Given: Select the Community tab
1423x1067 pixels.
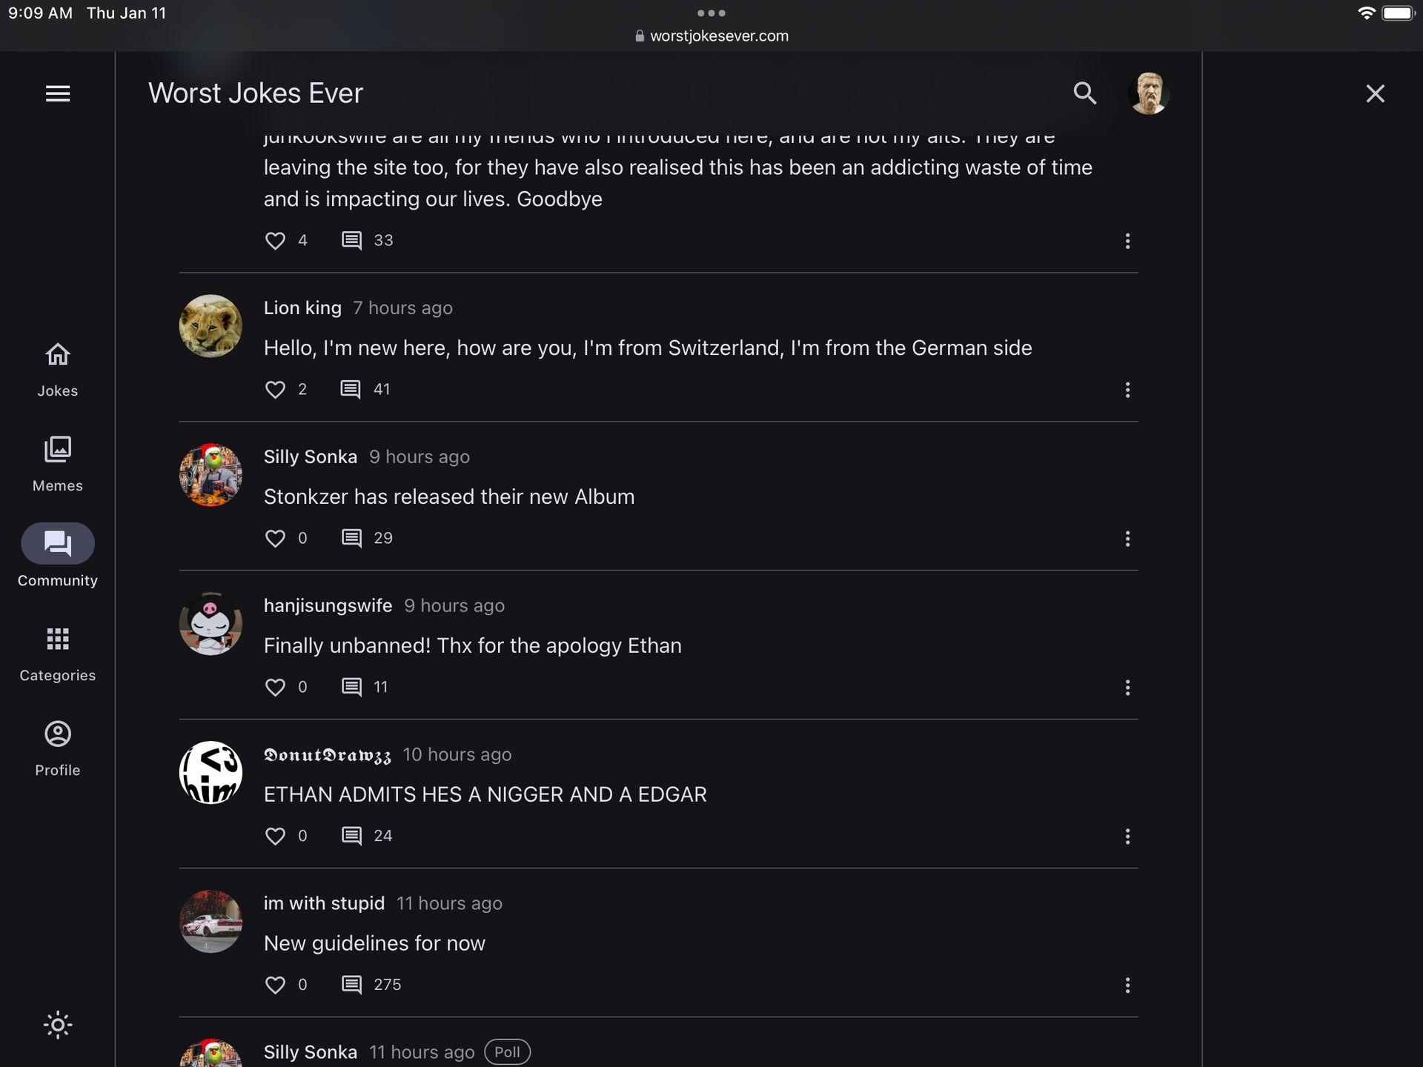Looking at the screenshot, I should coord(58,557).
